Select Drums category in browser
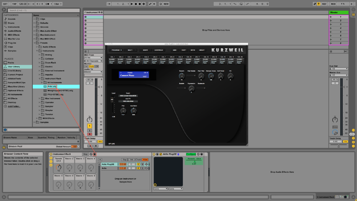This screenshot has height=201, width=357. point(11,23)
